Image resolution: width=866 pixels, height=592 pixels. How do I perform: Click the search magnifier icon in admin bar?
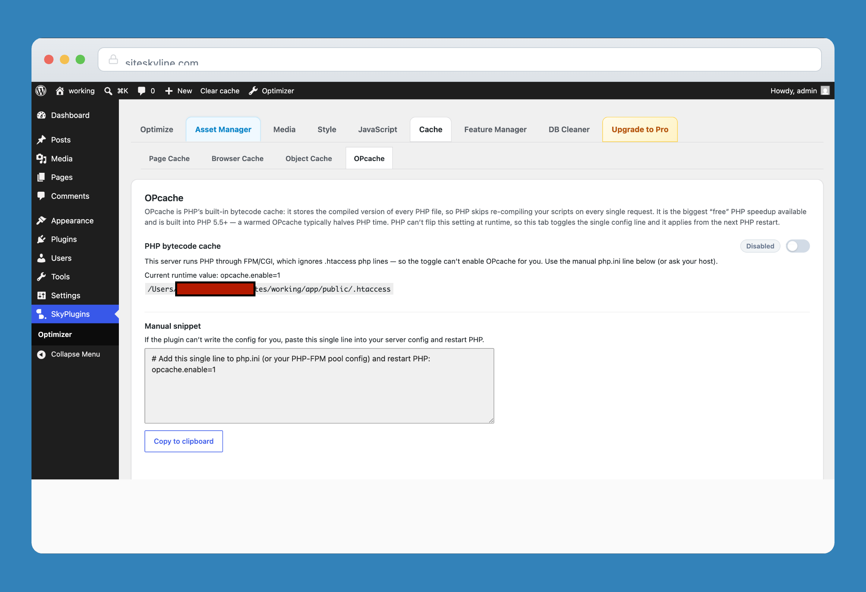click(108, 91)
